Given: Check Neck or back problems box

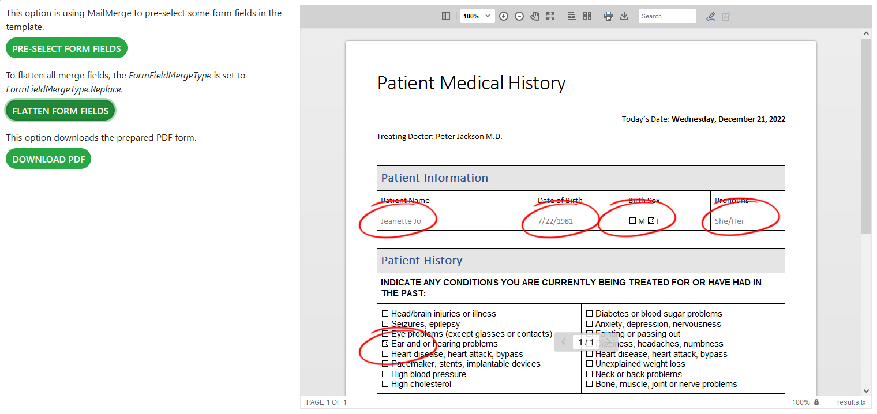Looking at the screenshot, I should click(590, 374).
